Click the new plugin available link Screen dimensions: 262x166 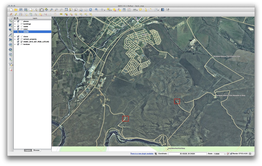142,154
